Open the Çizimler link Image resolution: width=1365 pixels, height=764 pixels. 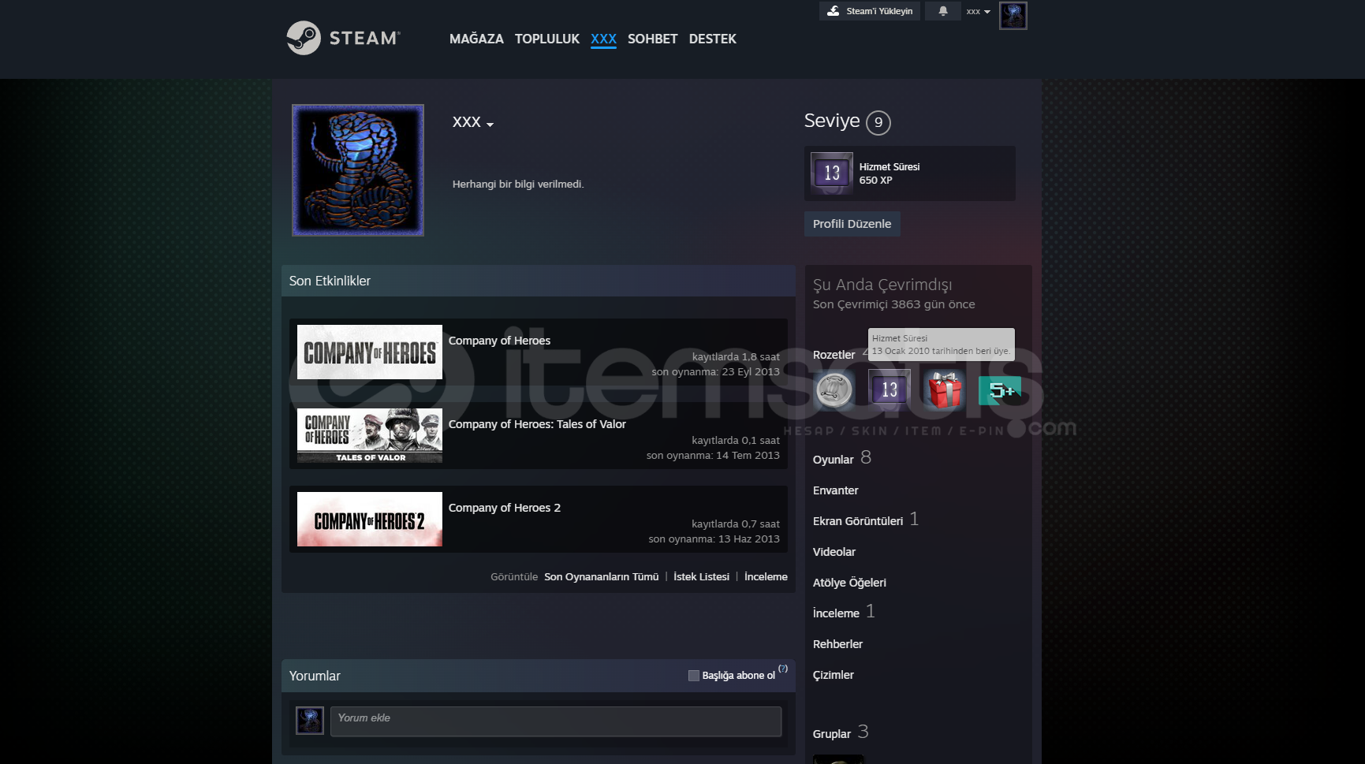[x=833, y=675]
